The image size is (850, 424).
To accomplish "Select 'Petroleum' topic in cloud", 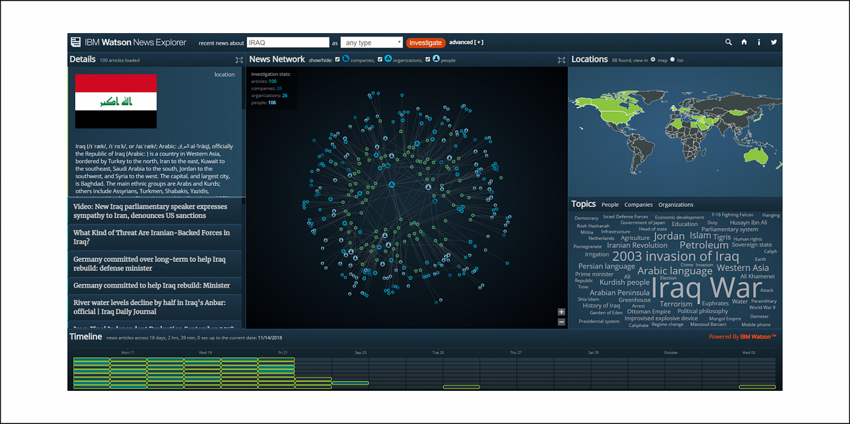I will click(704, 245).
